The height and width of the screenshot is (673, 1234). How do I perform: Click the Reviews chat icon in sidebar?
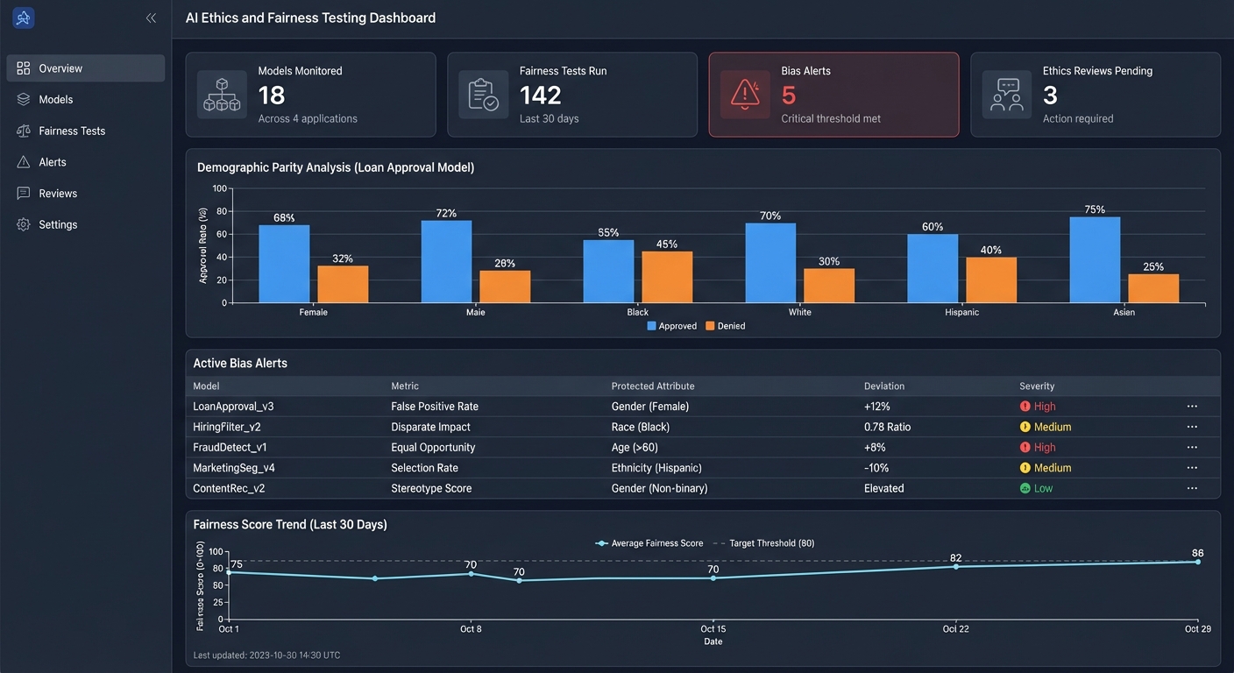click(23, 193)
